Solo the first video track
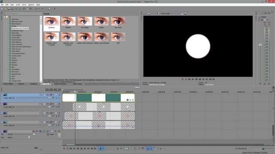This screenshot has height=154, width=275. 59,95
